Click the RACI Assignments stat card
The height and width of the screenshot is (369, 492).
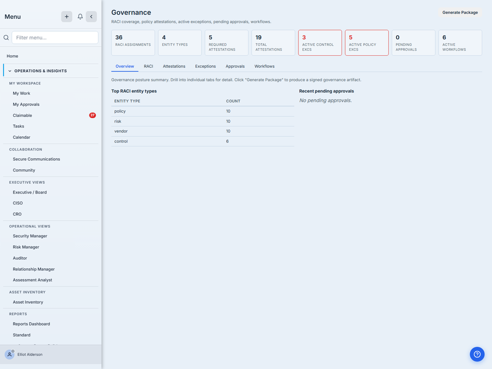pyautogui.click(x=133, y=43)
